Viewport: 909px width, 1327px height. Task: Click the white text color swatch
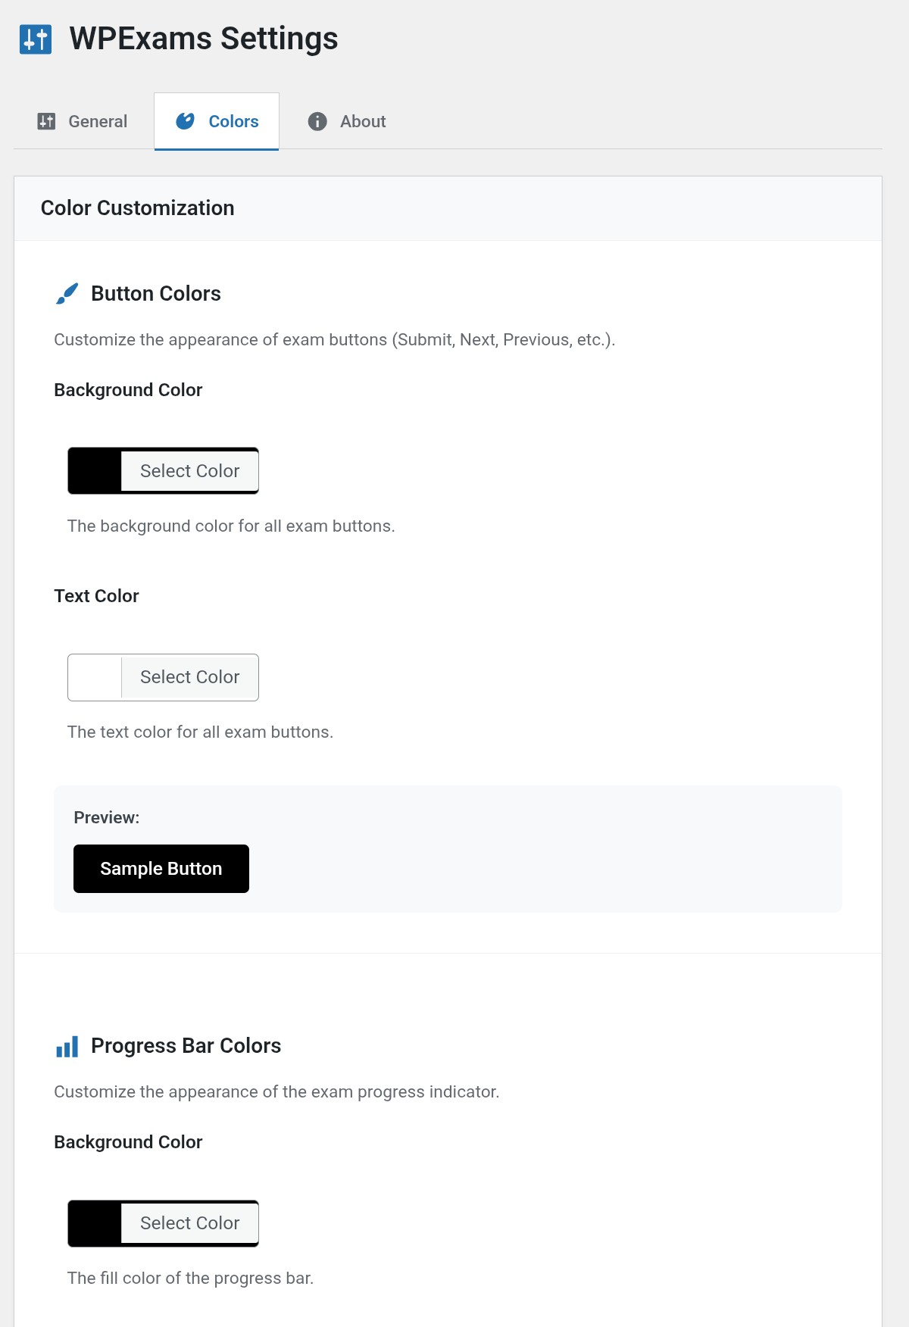(x=93, y=676)
